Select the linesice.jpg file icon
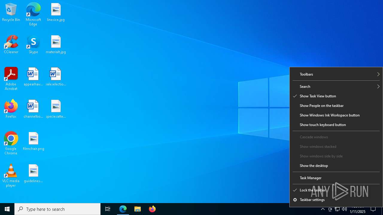Viewport: 383px width, 215px height. click(x=56, y=13)
